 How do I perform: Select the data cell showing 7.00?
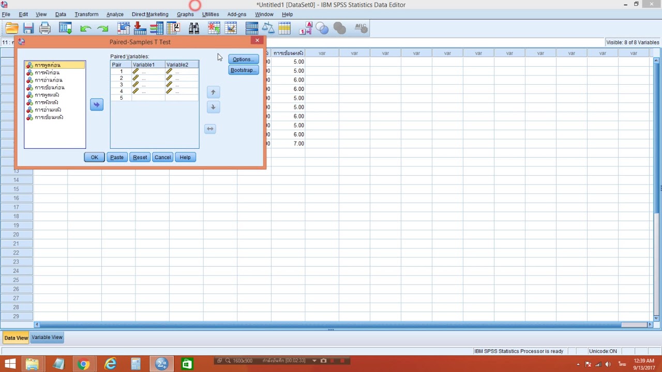(288, 144)
